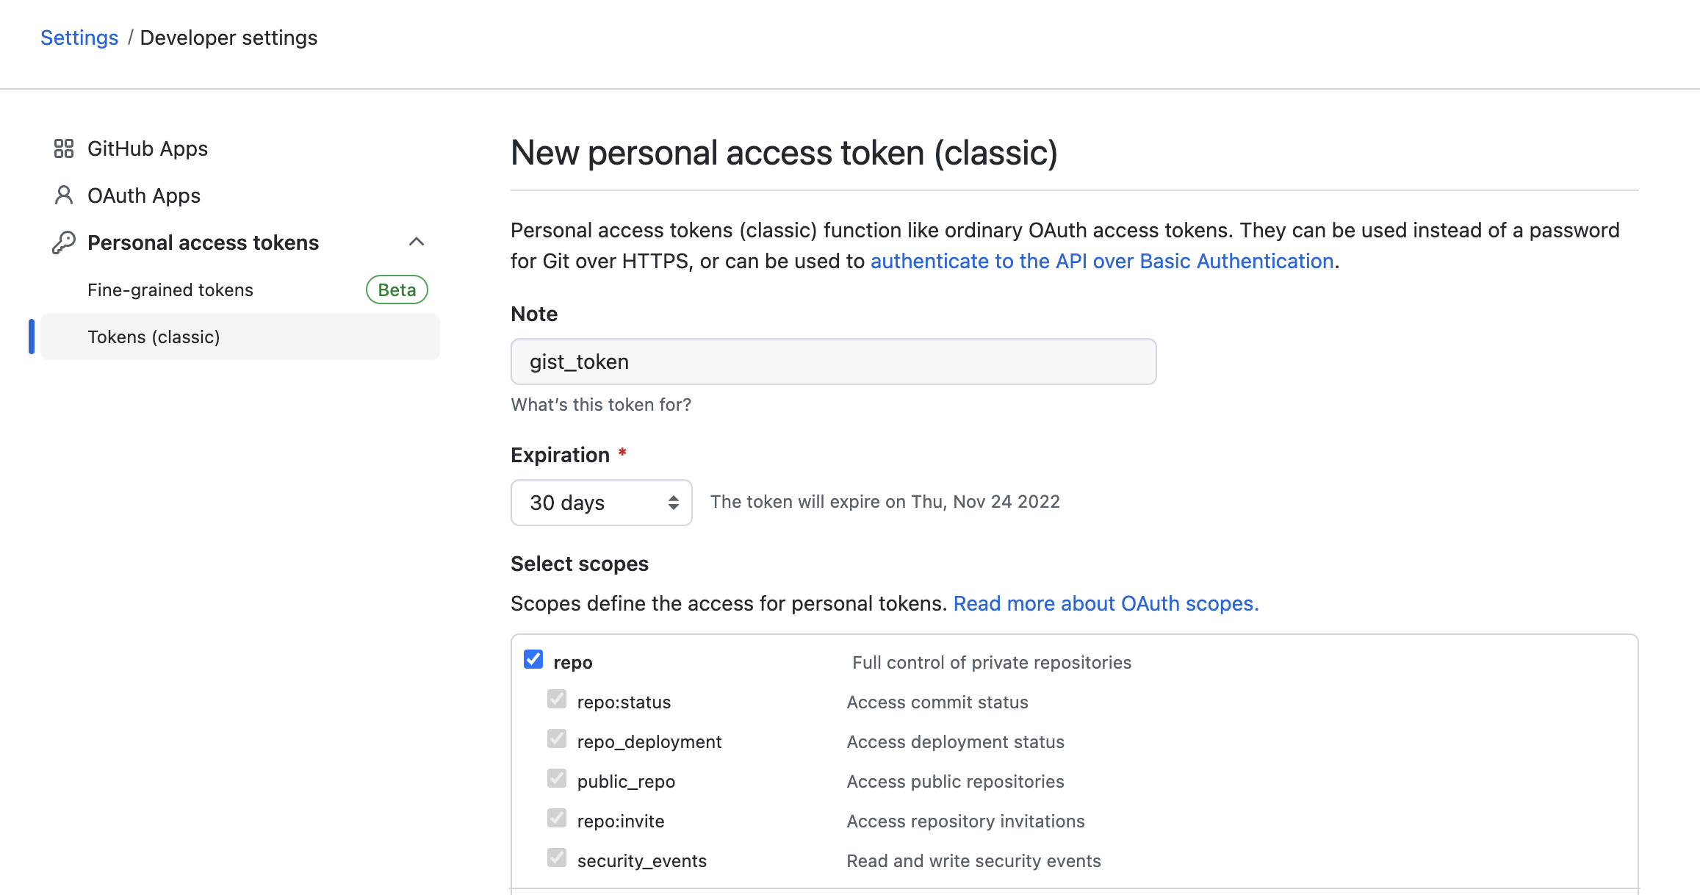Image resolution: width=1700 pixels, height=895 pixels.
Task: Click the Personal access tokens key icon
Action: (x=64, y=242)
